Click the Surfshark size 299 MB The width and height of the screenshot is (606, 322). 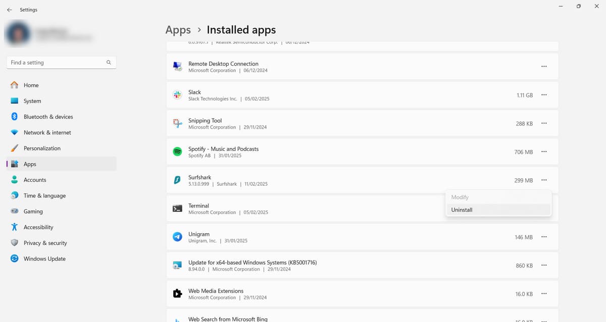pos(524,180)
